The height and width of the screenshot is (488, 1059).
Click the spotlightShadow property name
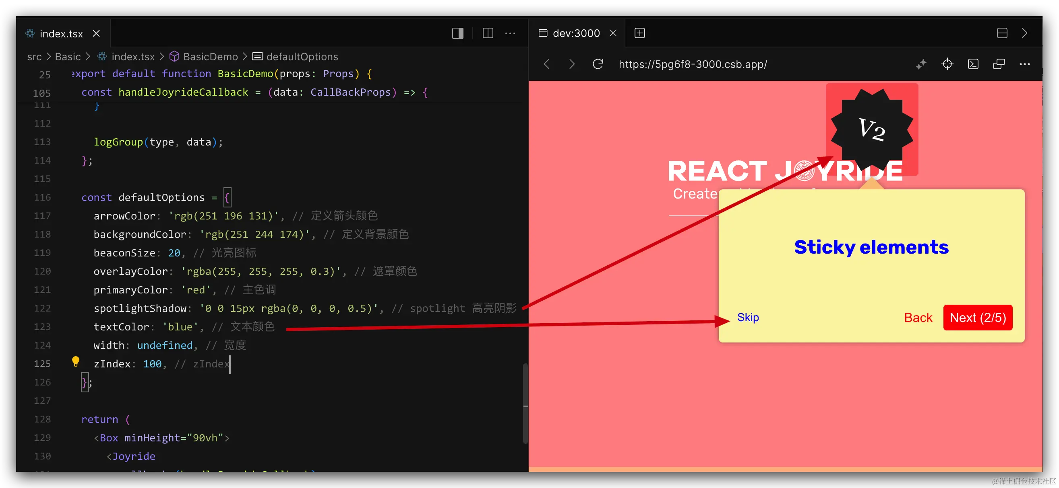click(x=140, y=308)
